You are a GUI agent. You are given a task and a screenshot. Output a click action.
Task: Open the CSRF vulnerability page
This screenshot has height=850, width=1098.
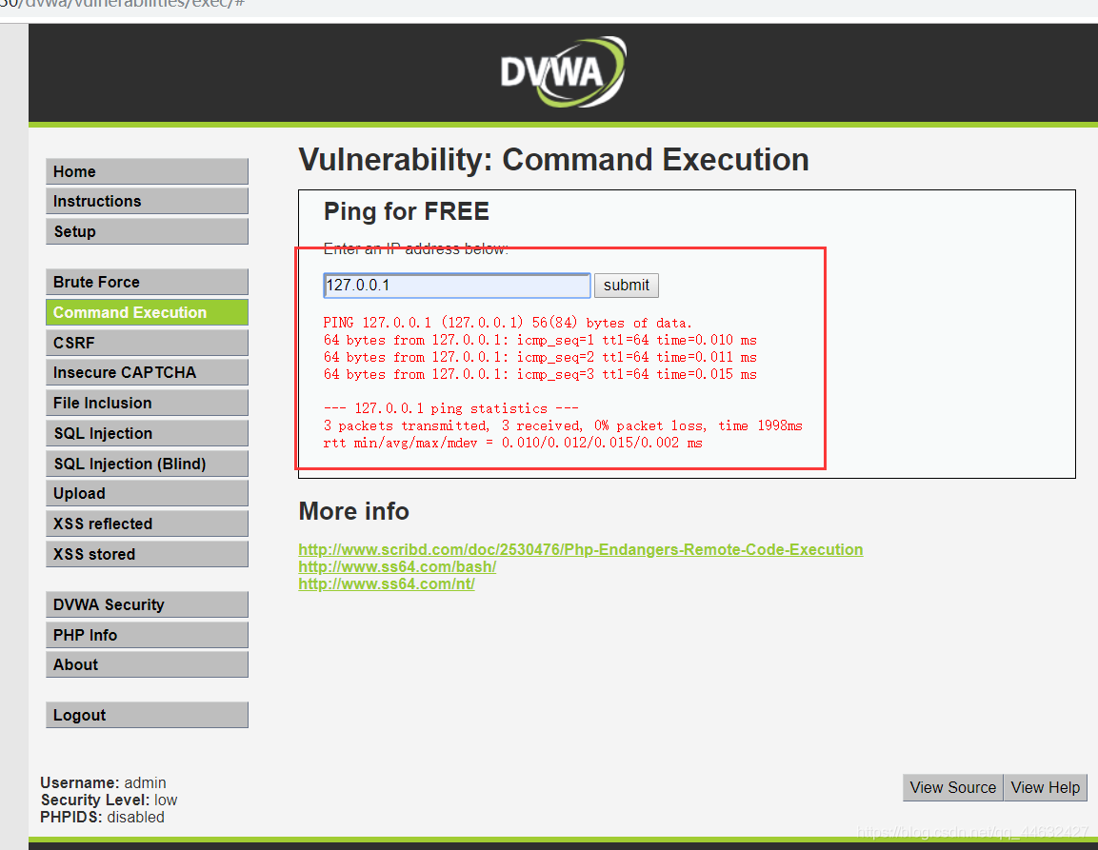coord(147,343)
